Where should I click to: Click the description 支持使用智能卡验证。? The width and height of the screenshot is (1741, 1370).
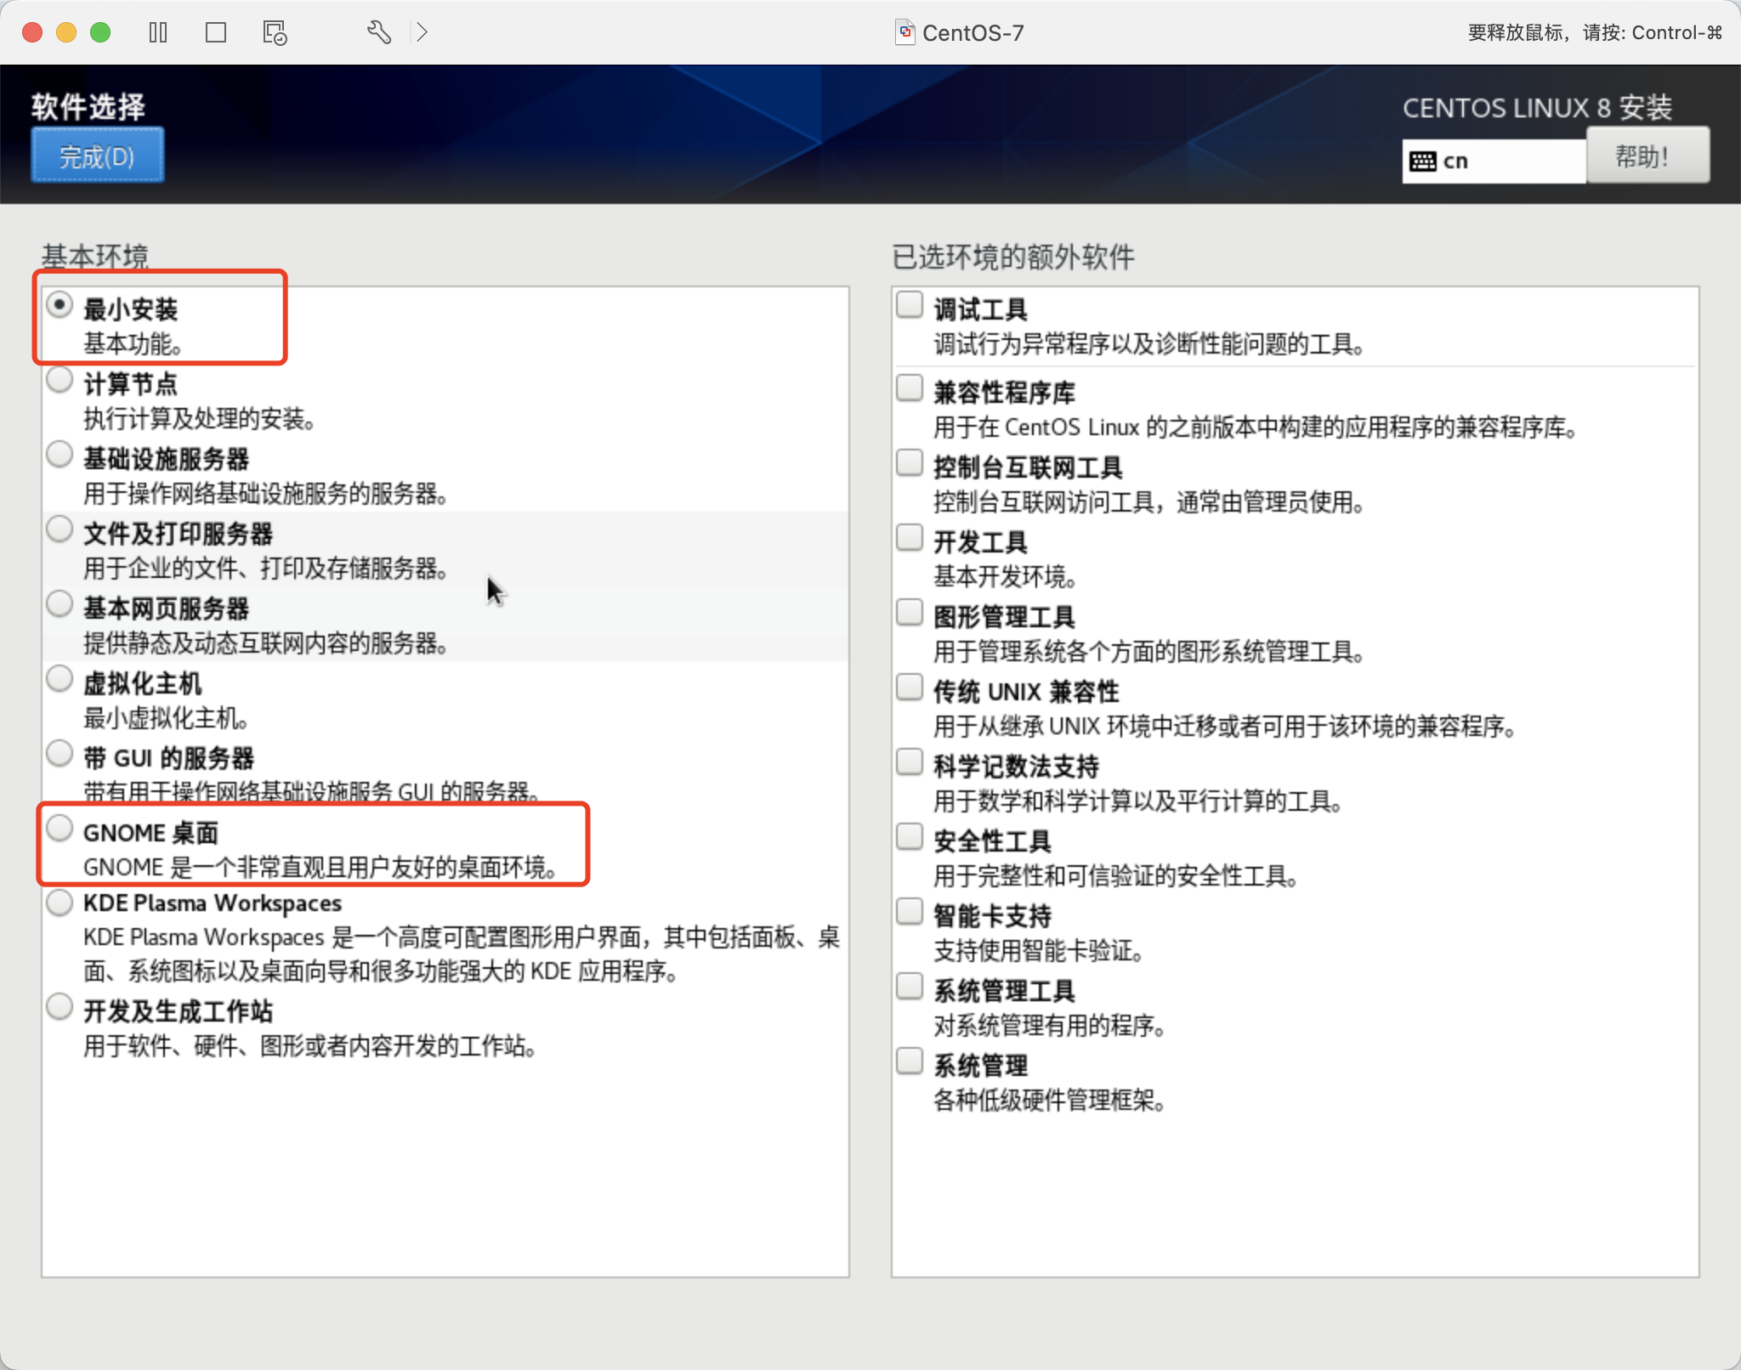tap(1039, 951)
